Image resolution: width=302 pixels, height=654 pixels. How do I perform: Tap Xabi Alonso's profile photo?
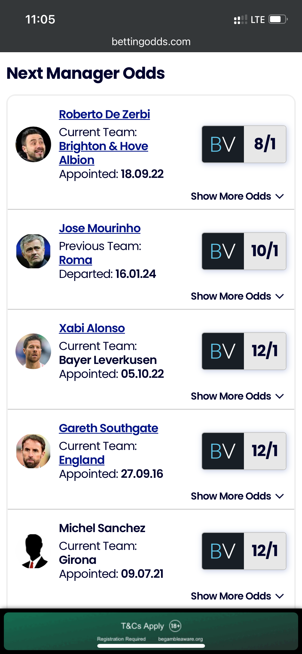click(x=33, y=351)
